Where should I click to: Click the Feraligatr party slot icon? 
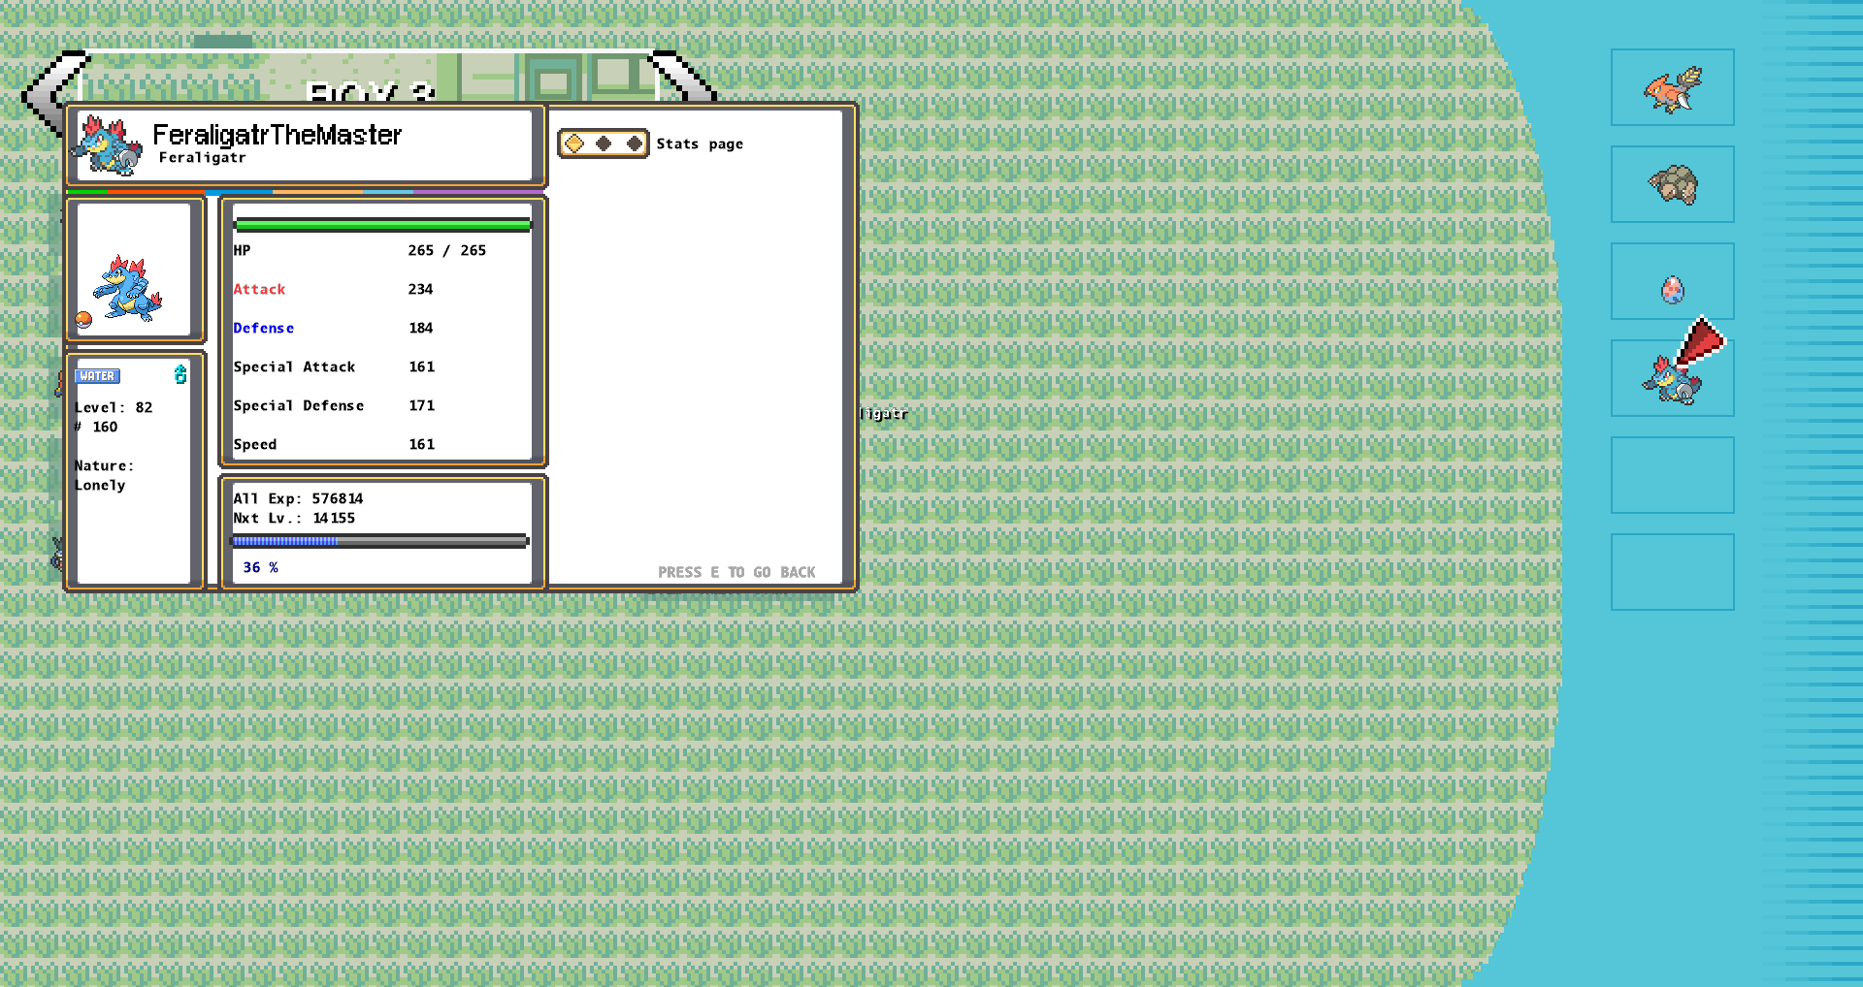pos(1673,378)
